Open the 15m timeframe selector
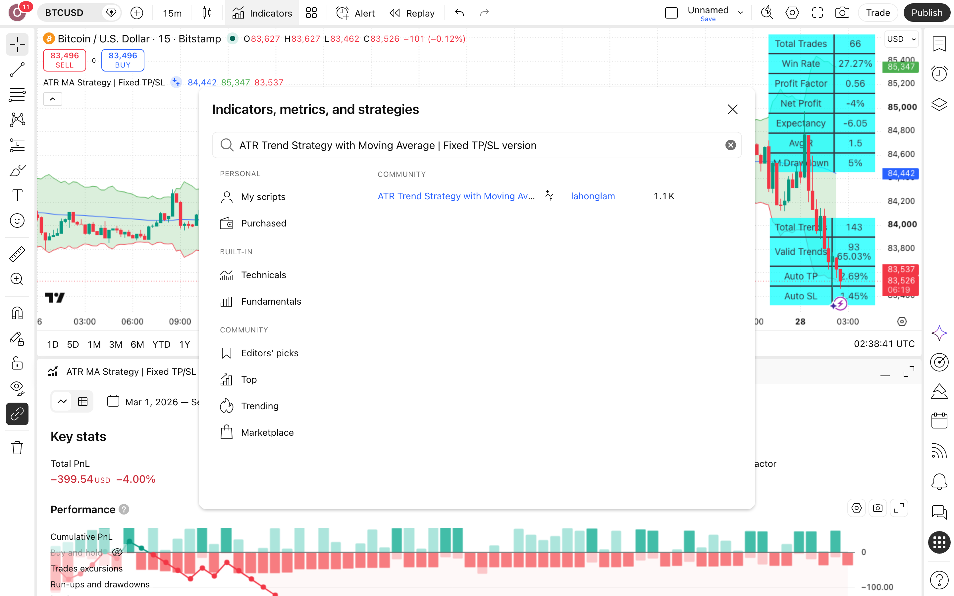954x596 pixels. coord(172,13)
